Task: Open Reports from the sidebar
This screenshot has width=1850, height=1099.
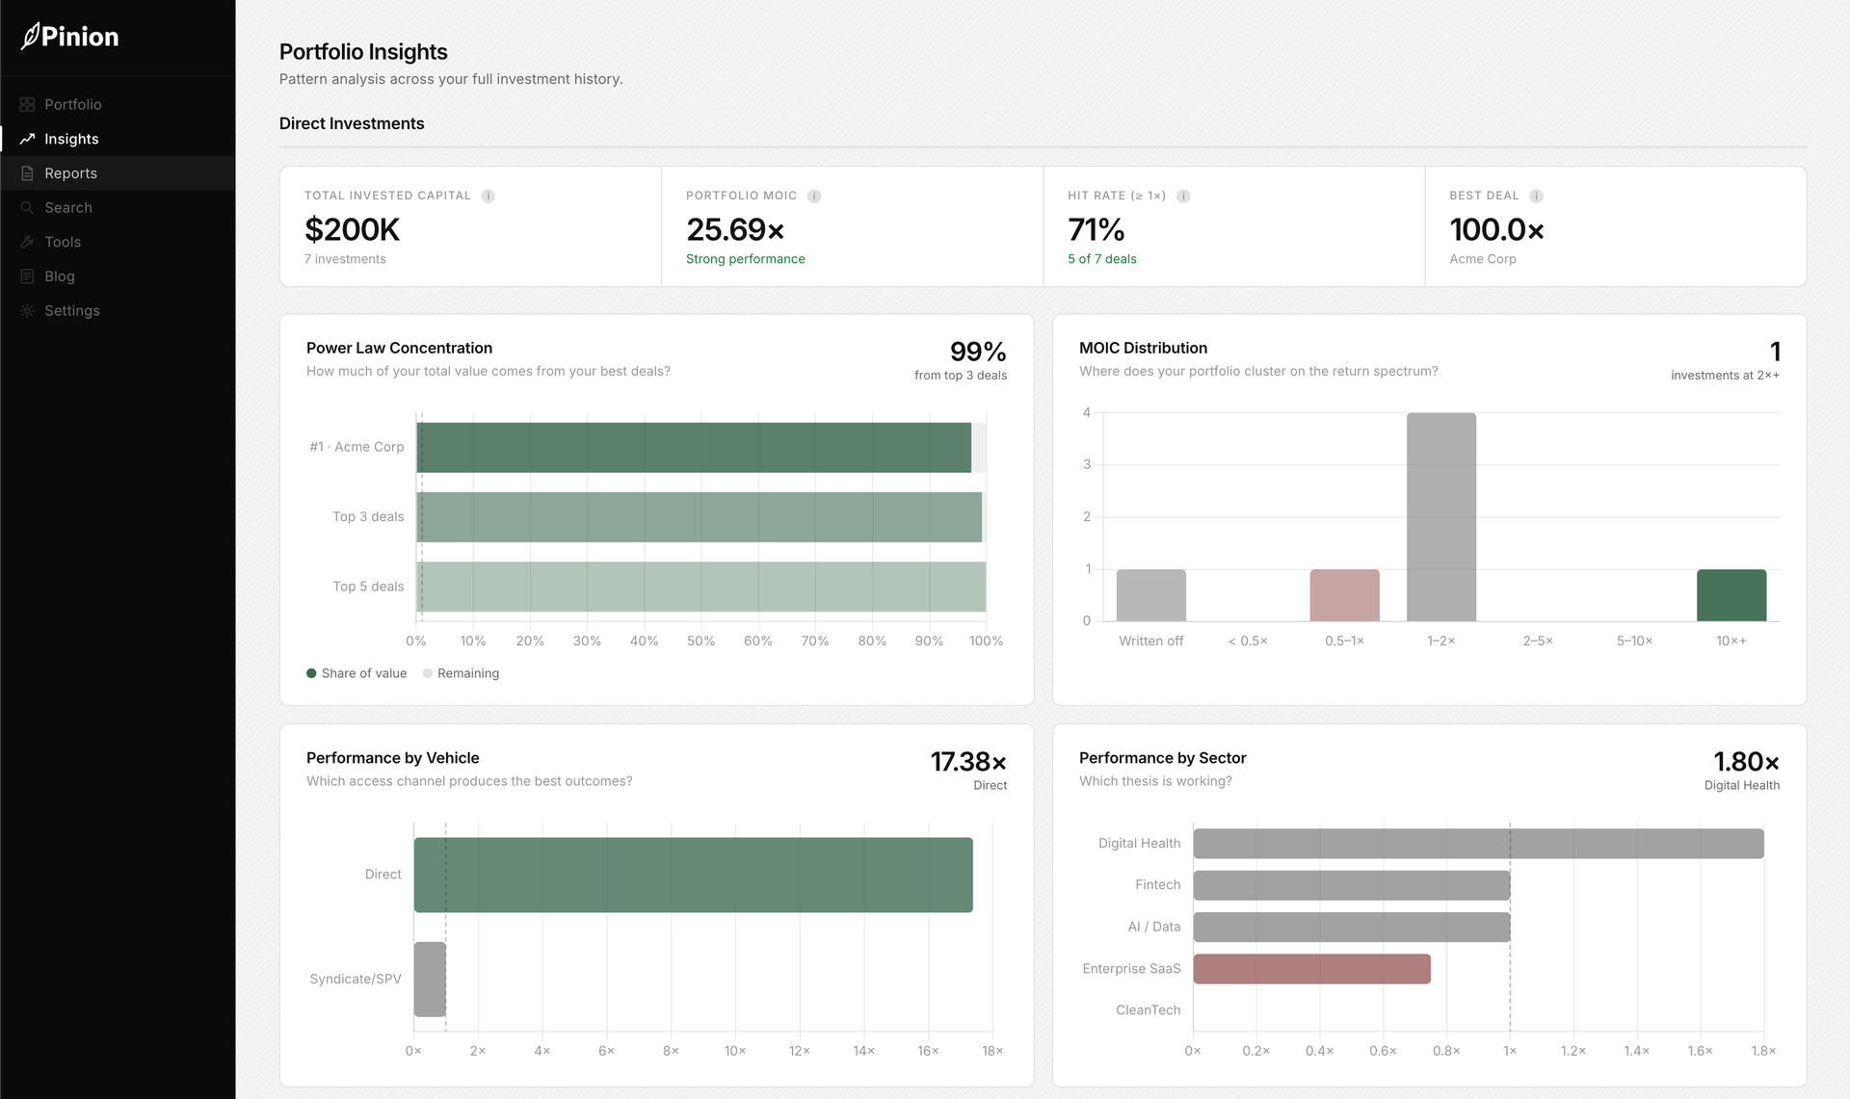Action: click(118, 173)
